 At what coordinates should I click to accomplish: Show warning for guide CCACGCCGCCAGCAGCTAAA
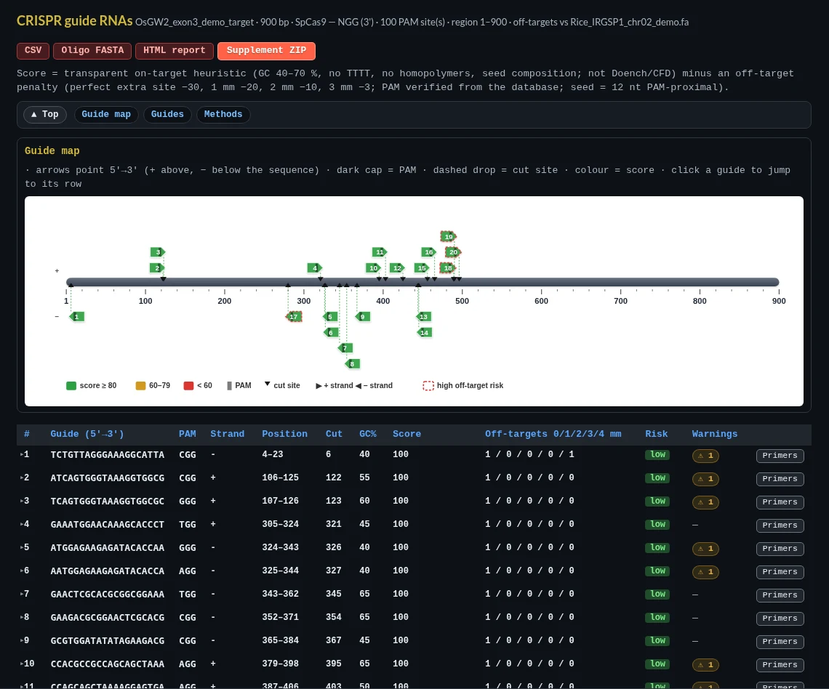point(705,665)
